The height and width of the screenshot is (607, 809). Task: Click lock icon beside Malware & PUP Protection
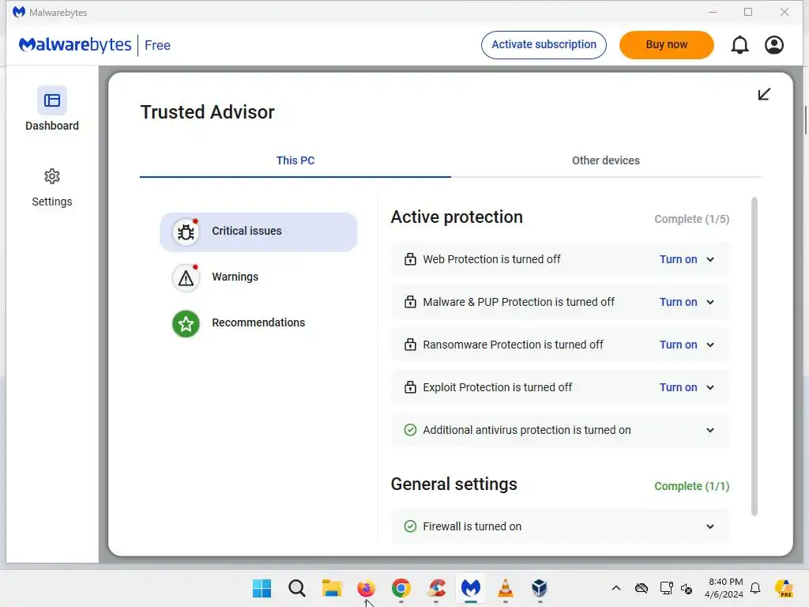click(x=410, y=302)
